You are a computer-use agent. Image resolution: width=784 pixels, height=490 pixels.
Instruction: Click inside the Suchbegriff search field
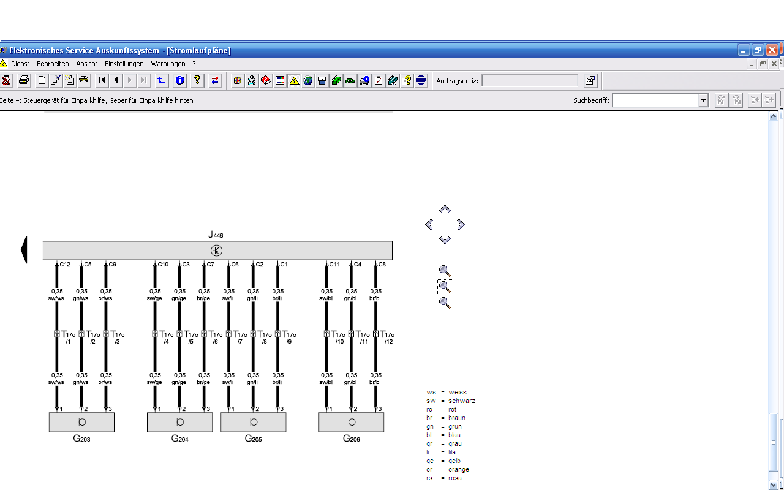(655, 100)
